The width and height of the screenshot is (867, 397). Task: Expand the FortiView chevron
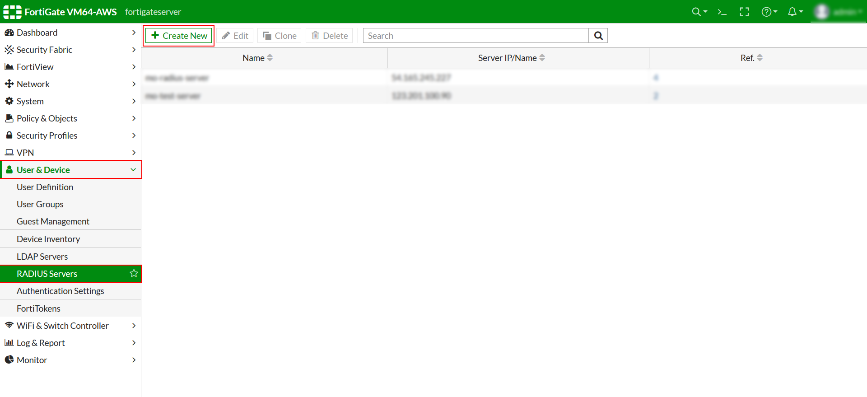coord(134,67)
